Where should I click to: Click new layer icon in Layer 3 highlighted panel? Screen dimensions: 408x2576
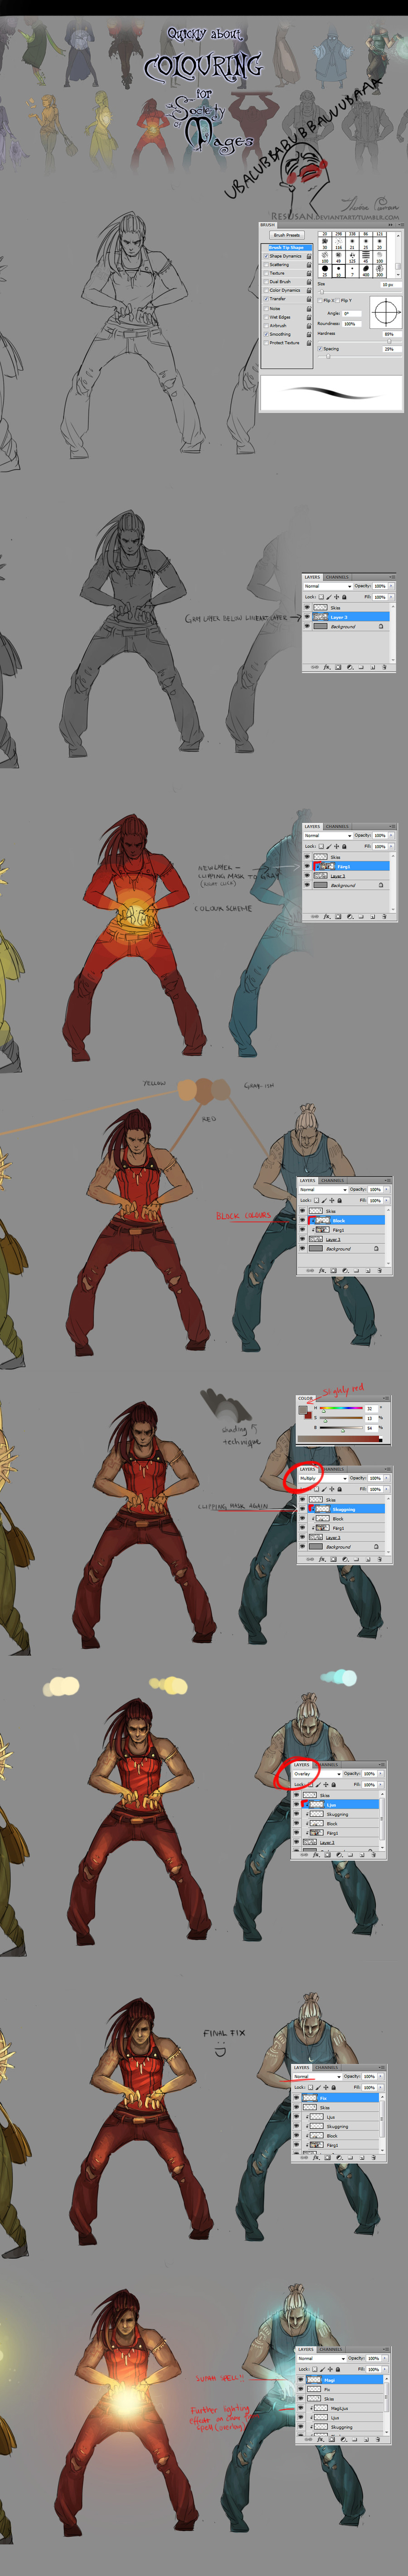373,667
